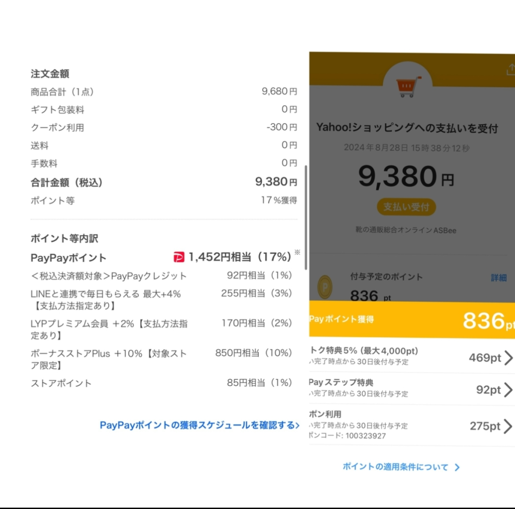515x509 pixels.
Task: Click the arrow after 獲得スケジュールを確認する link
Action: tap(298, 425)
